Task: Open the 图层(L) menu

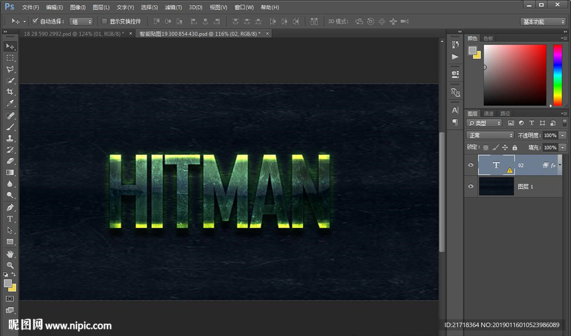Action: coord(101,7)
